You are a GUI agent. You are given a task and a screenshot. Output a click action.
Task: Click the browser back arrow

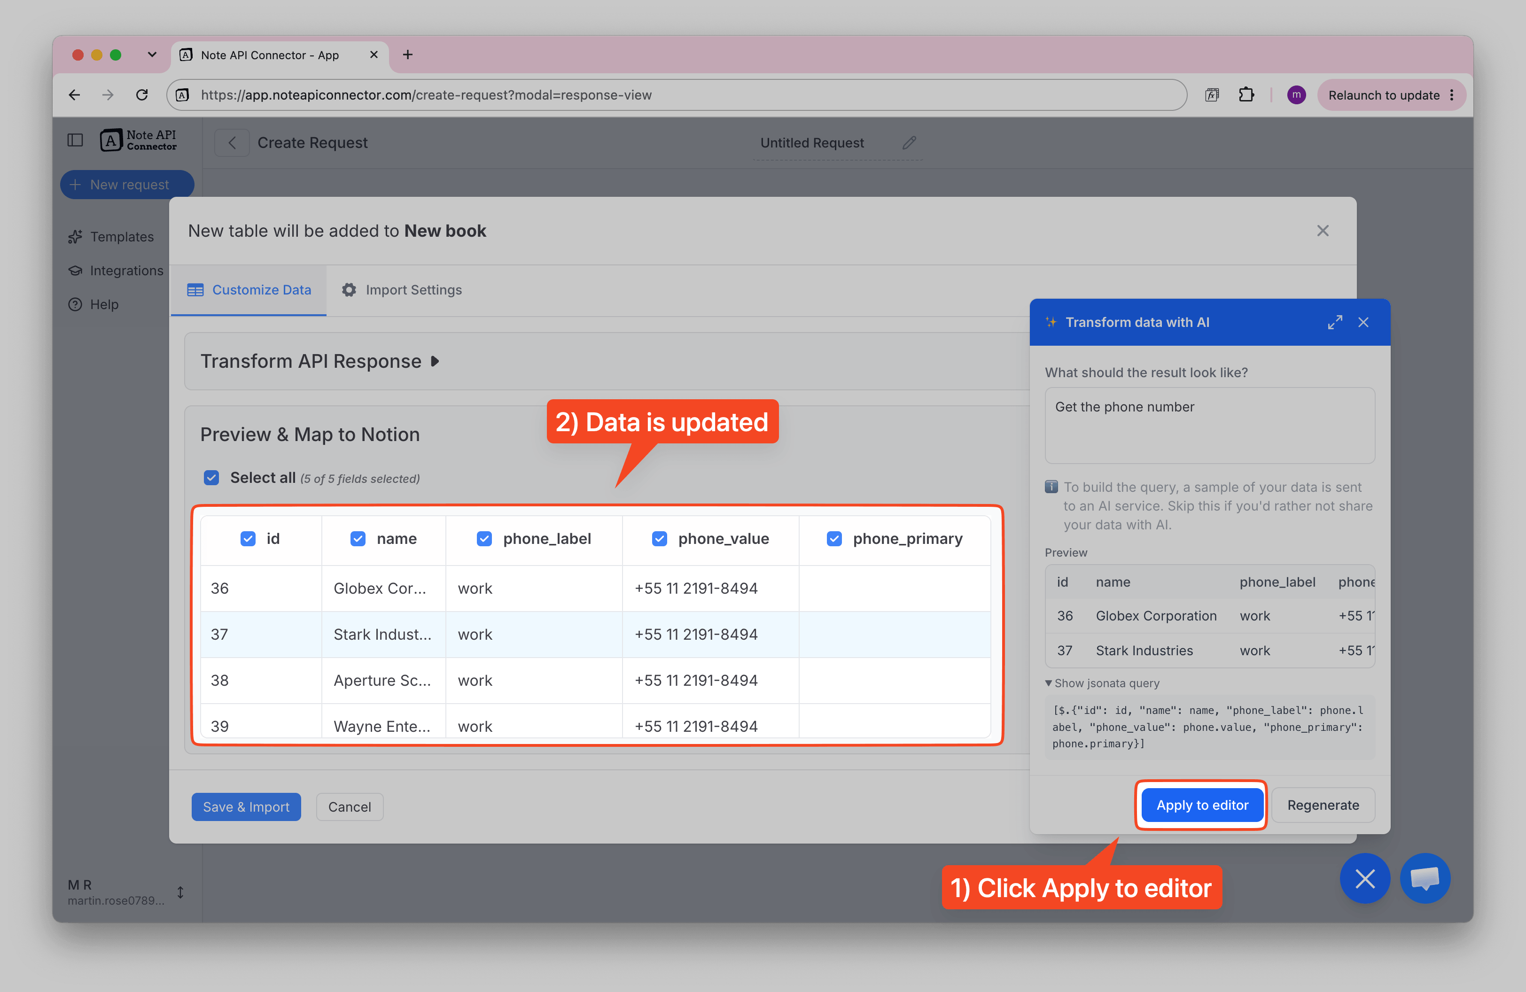(x=74, y=95)
